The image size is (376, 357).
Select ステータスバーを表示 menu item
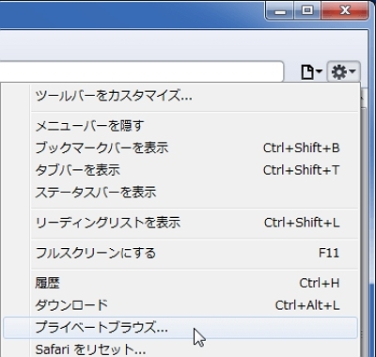(180, 193)
